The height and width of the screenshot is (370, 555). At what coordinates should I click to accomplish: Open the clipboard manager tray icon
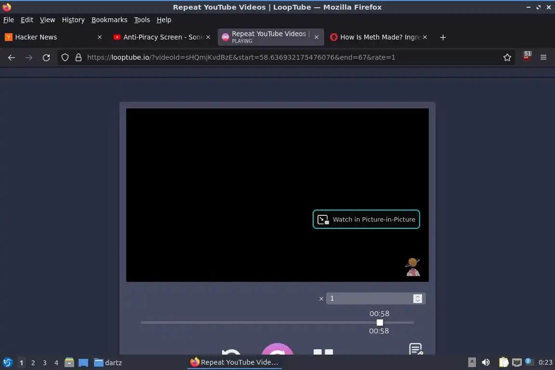(x=503, y=362)
